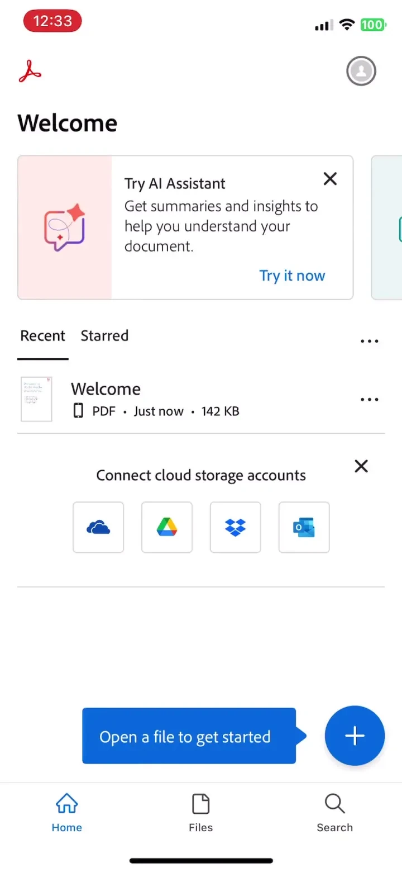Switch to the Starred tab
This screenshot has width=402, height=872.
[x=104, y=336]
